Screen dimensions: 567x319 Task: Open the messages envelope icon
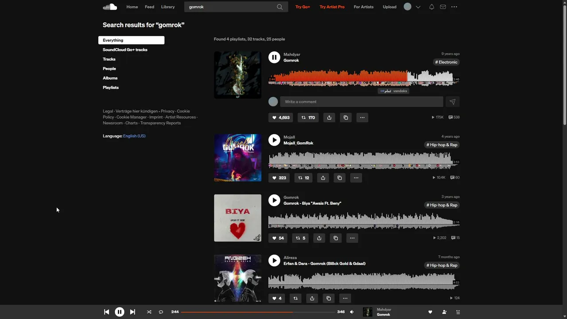[443, 7]
